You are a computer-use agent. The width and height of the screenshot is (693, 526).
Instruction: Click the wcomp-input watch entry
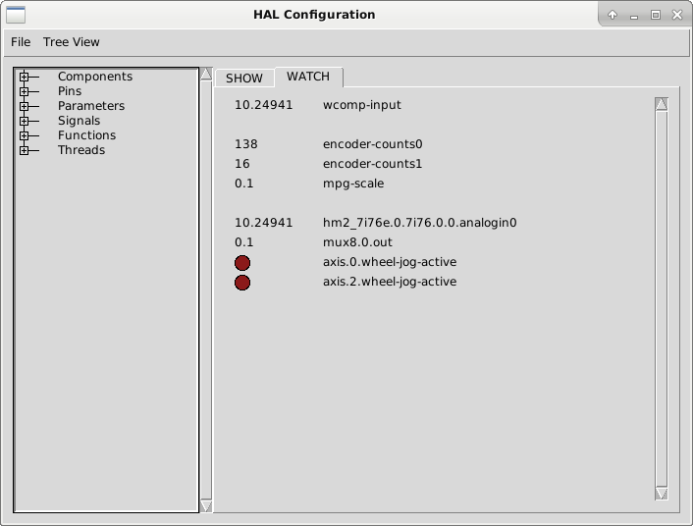(x=362, y=105)
